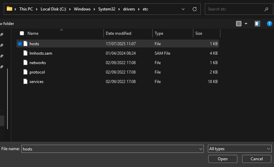Click the Cancel button
The width and height of the screenshot is (274, 167).
pyautogui.click(x=256, y=159)
